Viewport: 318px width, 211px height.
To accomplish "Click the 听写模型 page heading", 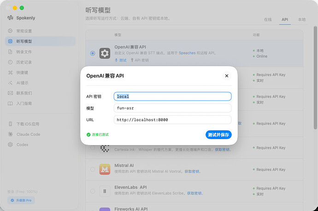I will (98, 10).
